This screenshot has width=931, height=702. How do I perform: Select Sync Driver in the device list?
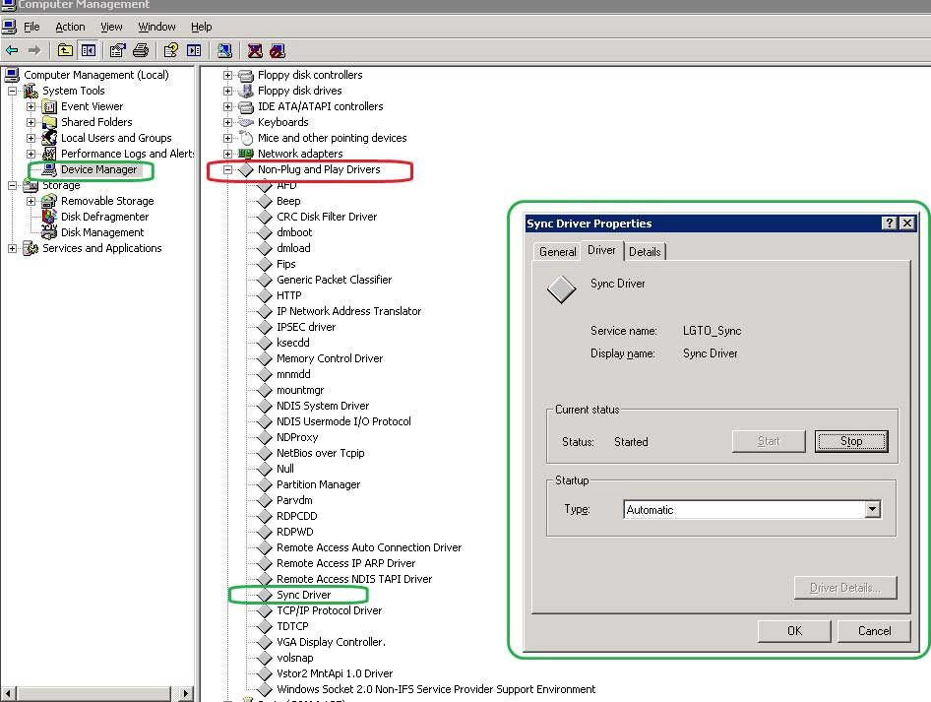point(303,595)
